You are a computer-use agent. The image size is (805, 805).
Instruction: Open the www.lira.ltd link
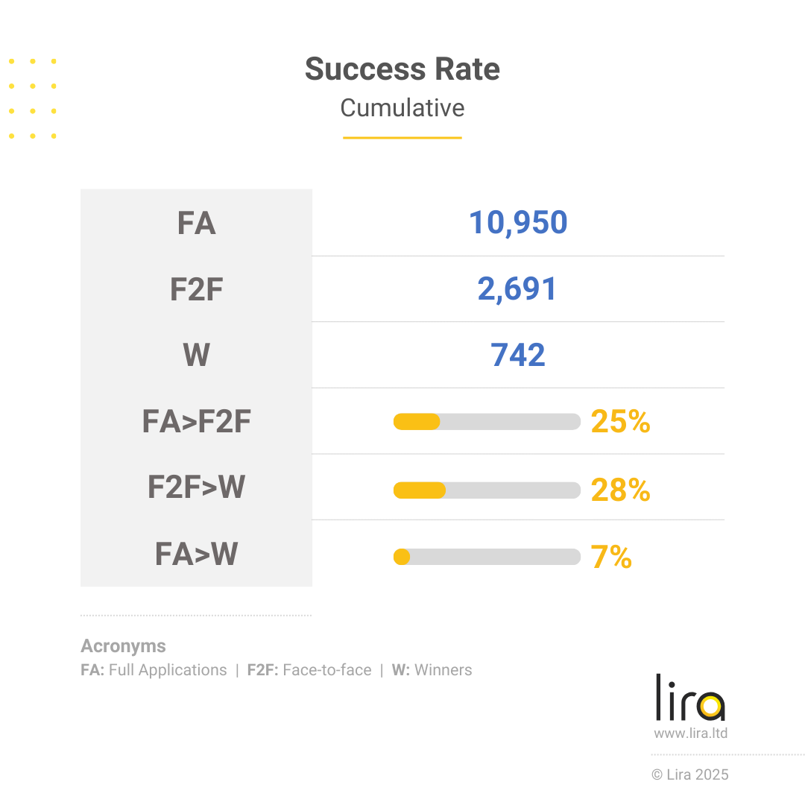(x=690, y=733)
